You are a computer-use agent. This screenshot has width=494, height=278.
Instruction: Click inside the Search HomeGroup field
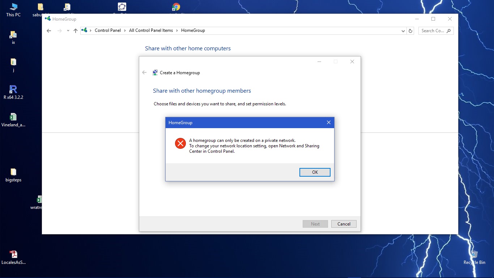pos(433,31)
